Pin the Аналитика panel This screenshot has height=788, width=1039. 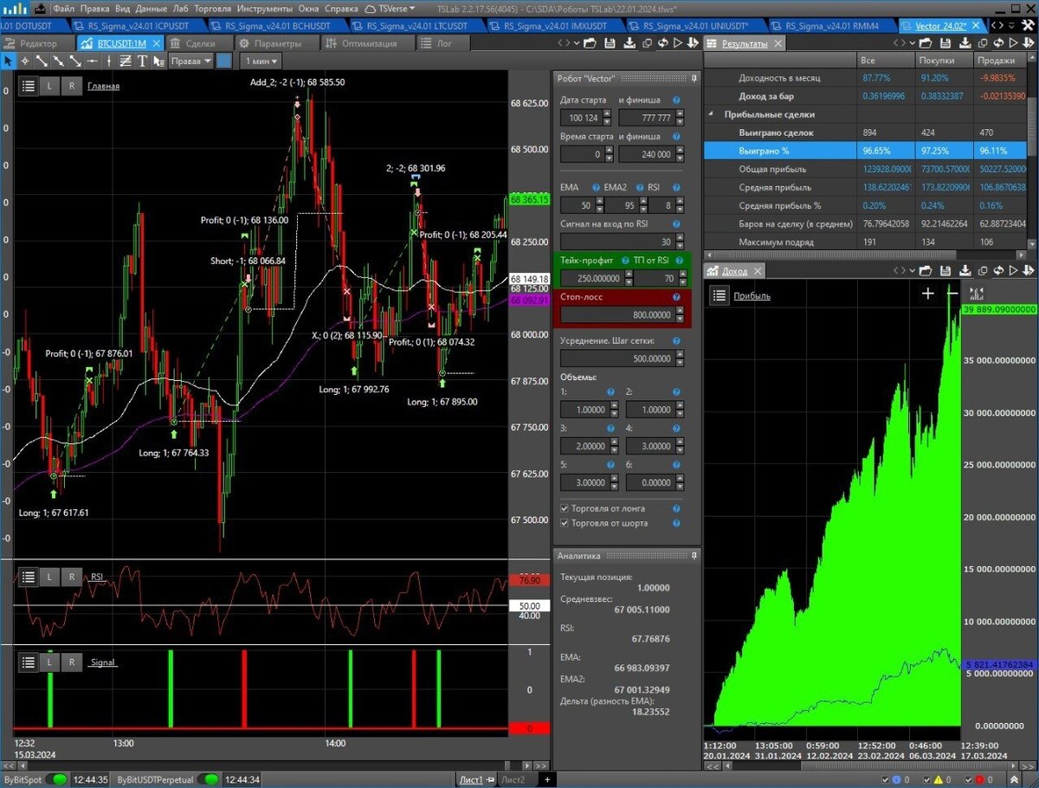click(x=694, y=555)
